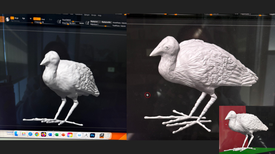Image resolution: width=275 pixels, height=154 pixels.
Task: Open Firefox from the dock
Action: click(44, 134)
